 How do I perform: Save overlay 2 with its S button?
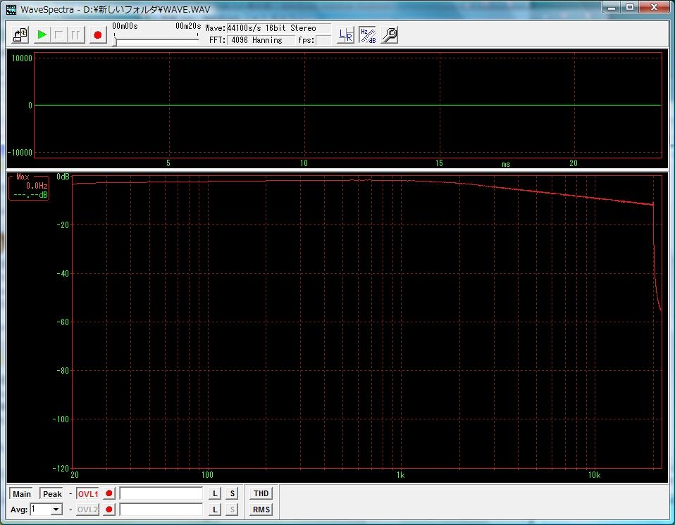coord(232,510)
